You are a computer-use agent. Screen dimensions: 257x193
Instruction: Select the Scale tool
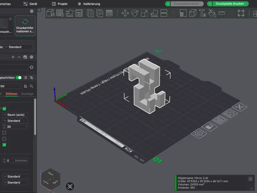[144, 13]
